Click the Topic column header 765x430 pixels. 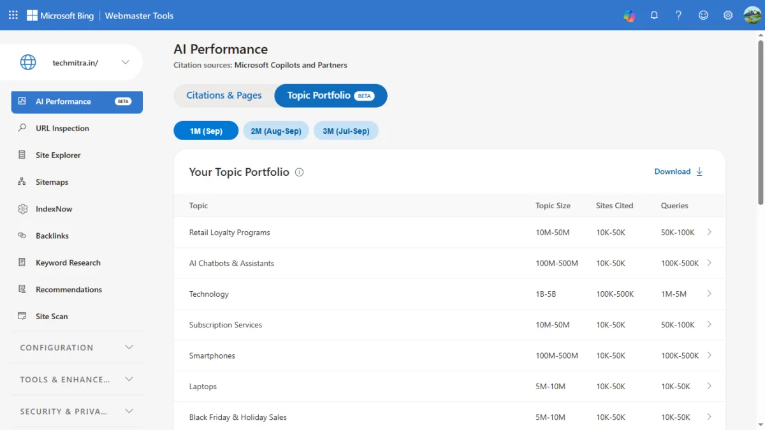pos(198,206)
